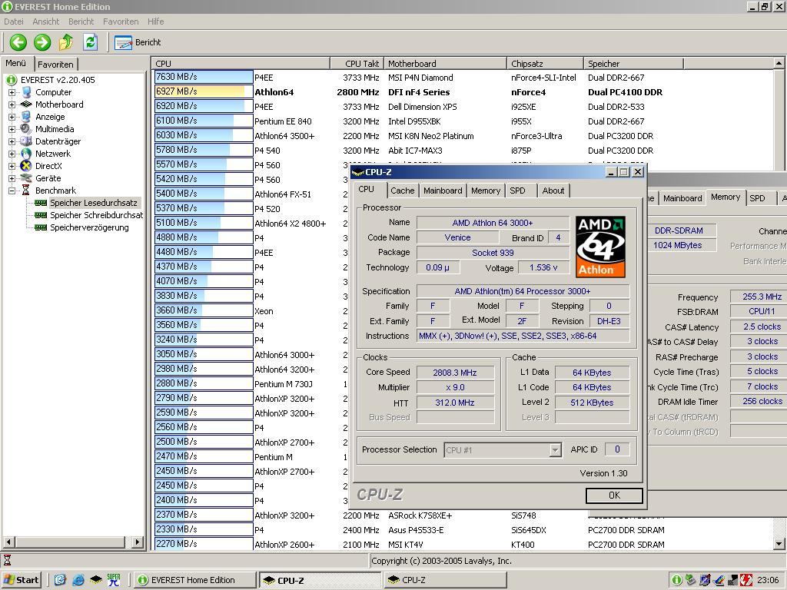Viewport: 787px width, 590px height.
Task: Select the DirectX tree icon
Action: (26, 166)
